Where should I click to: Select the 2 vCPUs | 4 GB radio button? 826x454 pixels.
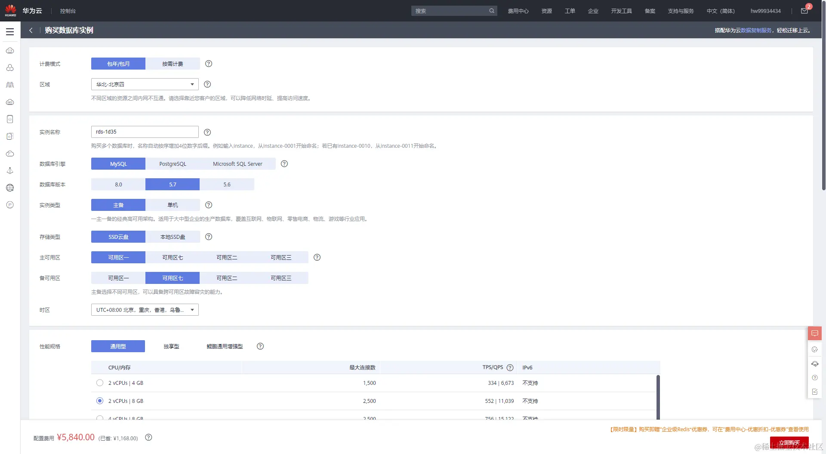tap(100, 383)
